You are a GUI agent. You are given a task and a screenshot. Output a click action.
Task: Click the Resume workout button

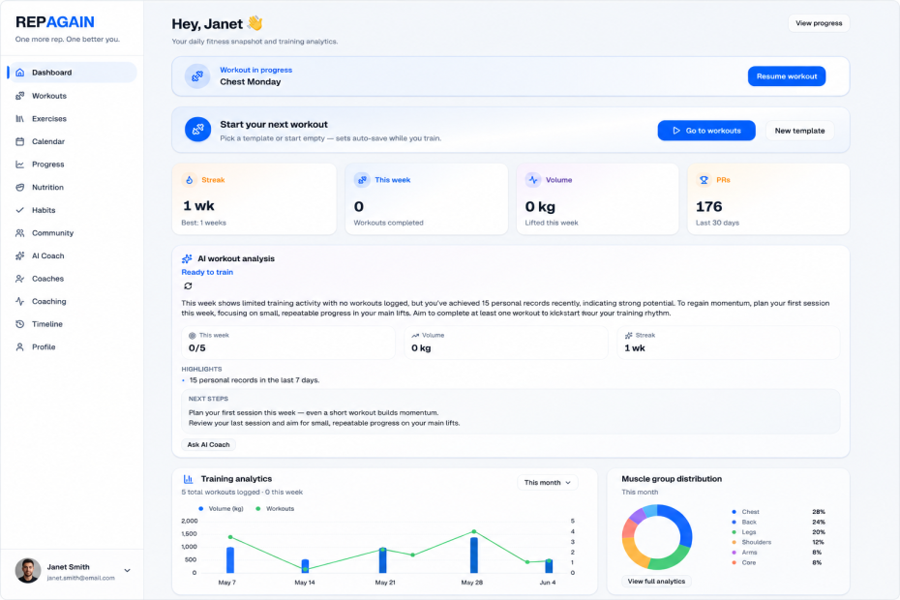click(x=787, y=76)
